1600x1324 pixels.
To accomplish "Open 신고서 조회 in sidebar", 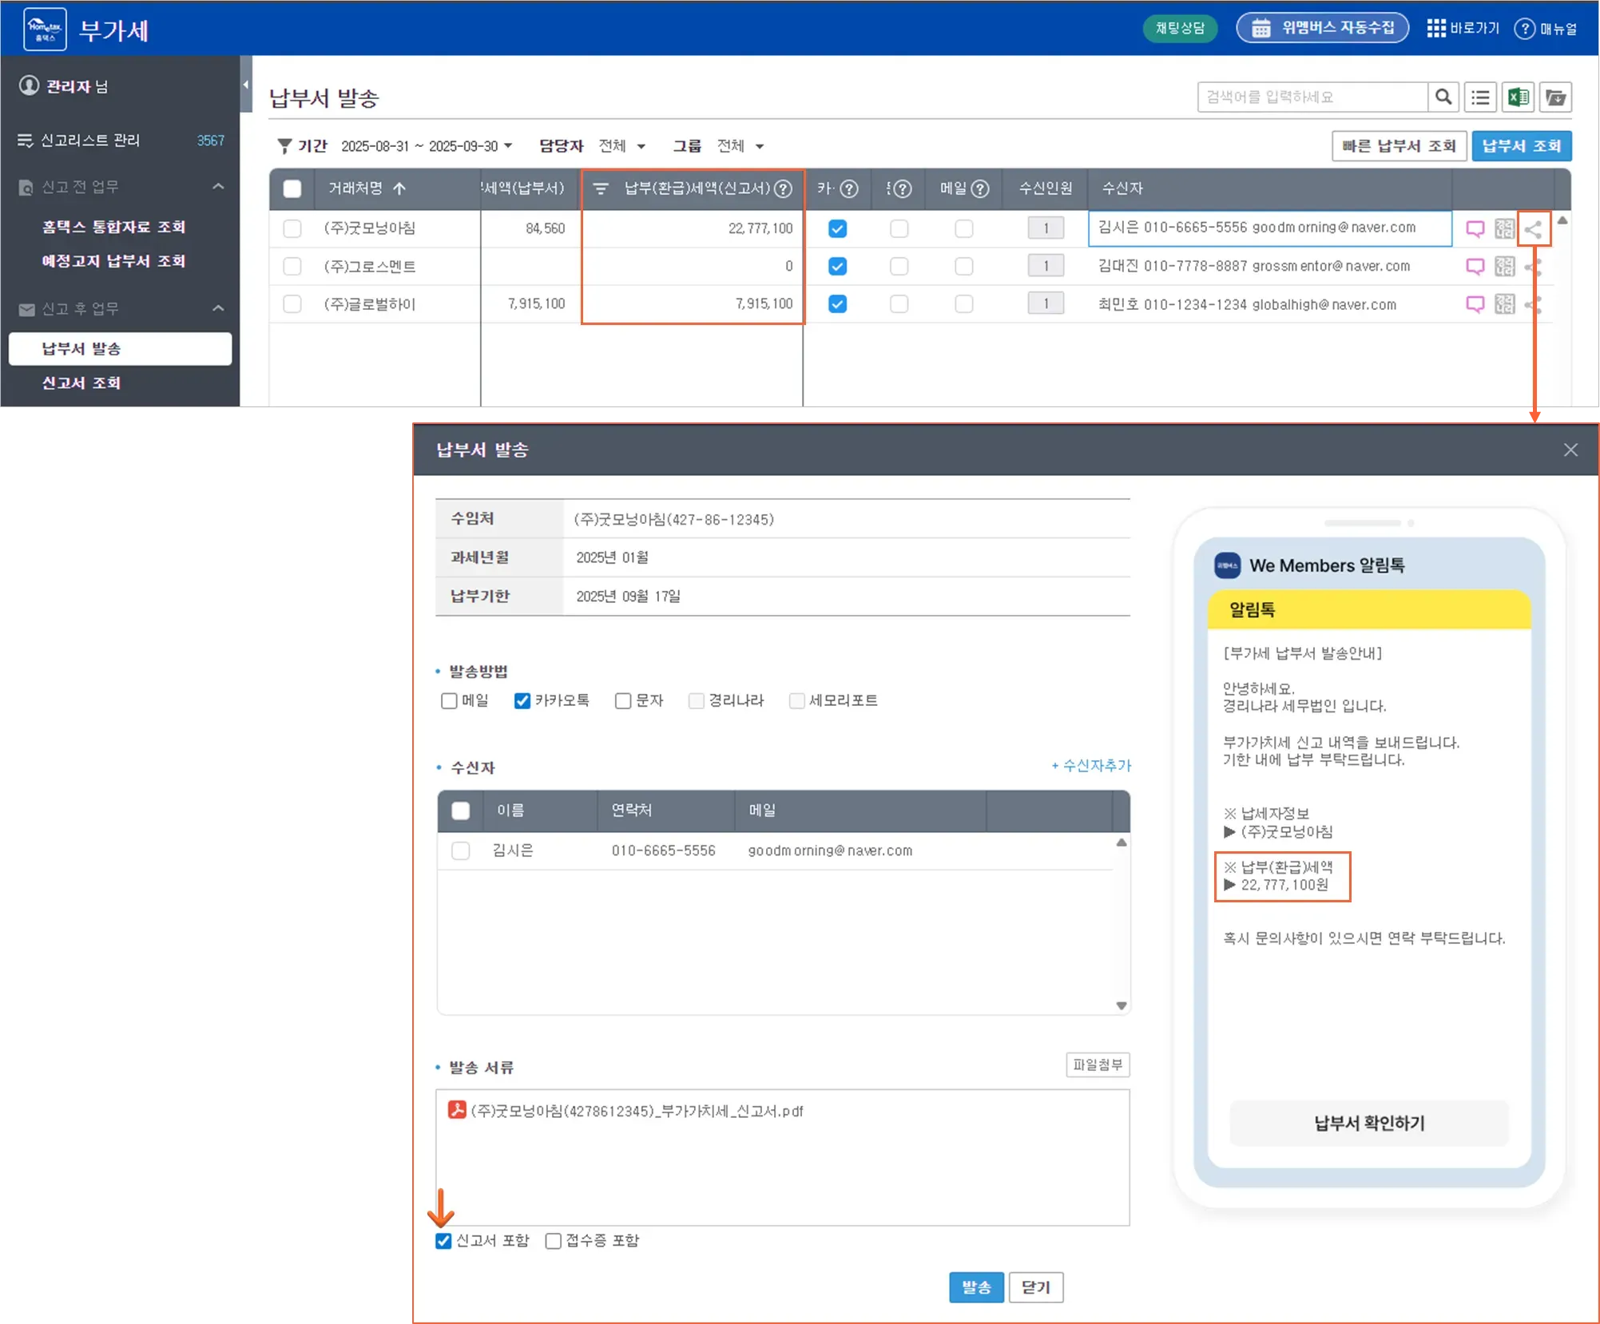I will 81,383.
